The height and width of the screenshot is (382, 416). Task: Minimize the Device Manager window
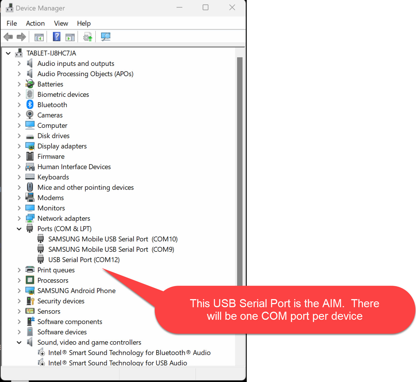[x=180, y=8]
